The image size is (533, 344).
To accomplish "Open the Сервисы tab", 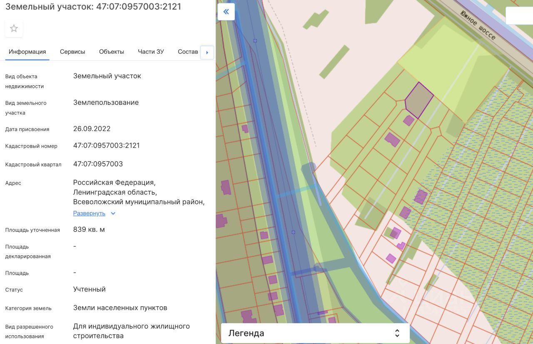I will point(72,52).
